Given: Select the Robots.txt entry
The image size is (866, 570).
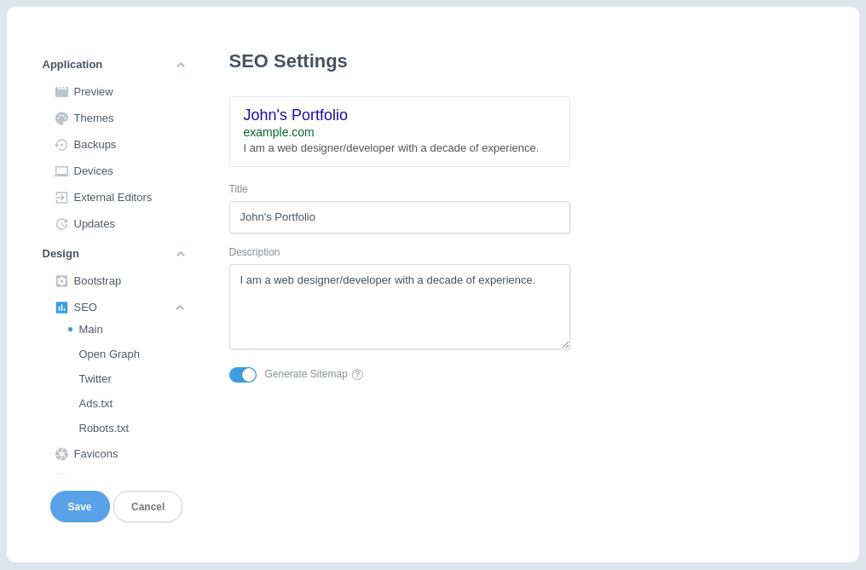Looking at the screenshot, I should pos(103,428).
